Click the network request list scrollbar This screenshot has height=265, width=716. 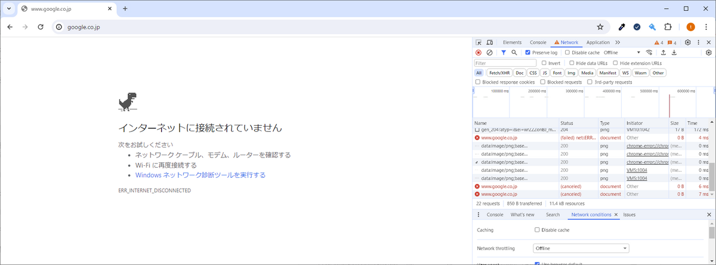[x=711, y=176]
